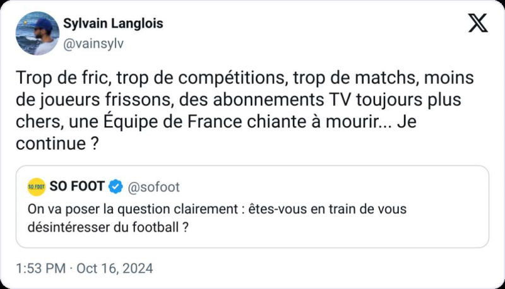Click the SO FOOT yellow avatar
Screen dimensions: 505x289
click(x=37, y=187)
